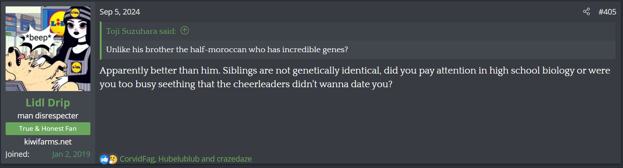Open the #405 post permalink
This screenshot has height=168, width=623.
pos(607,12)
